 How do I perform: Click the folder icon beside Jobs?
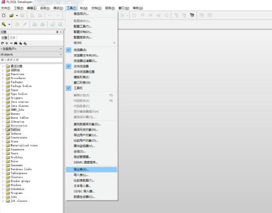coord(8,197)
